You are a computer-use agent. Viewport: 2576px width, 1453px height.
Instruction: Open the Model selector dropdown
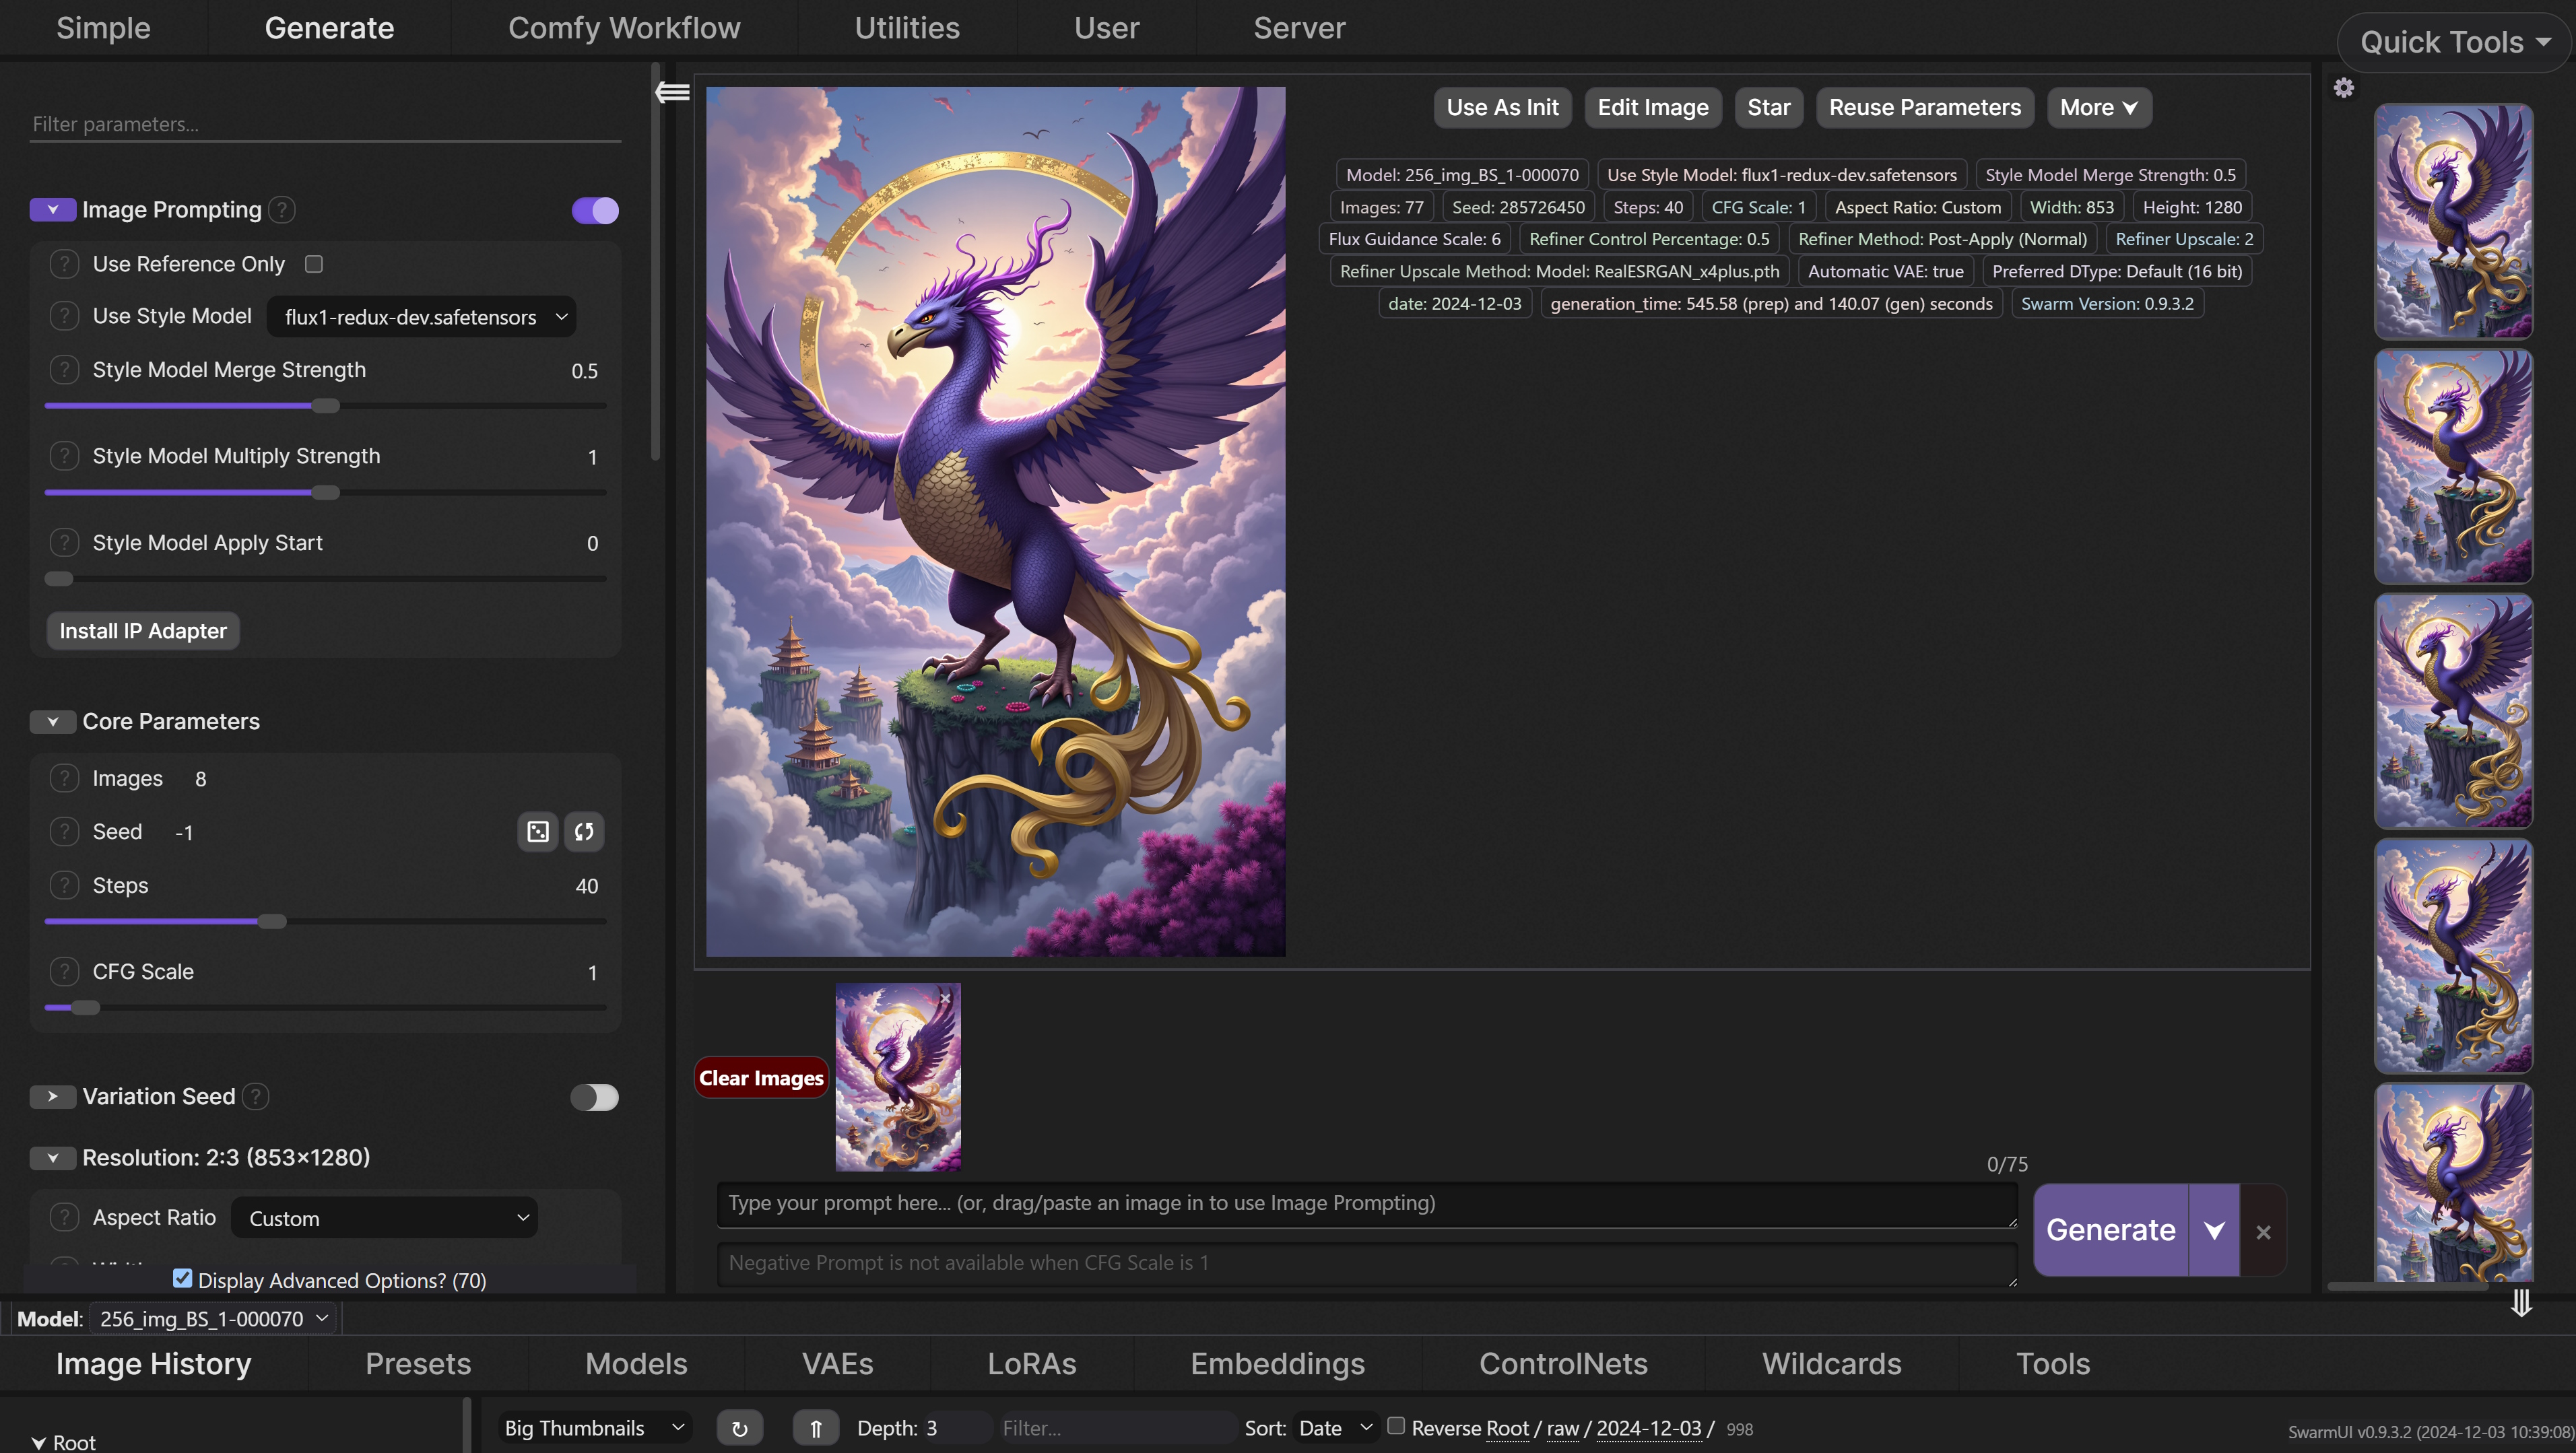(214, 1319)
